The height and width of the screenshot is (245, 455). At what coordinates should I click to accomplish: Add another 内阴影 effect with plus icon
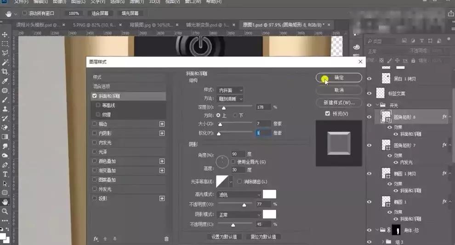pyautogui.click(x=162, y=133)
